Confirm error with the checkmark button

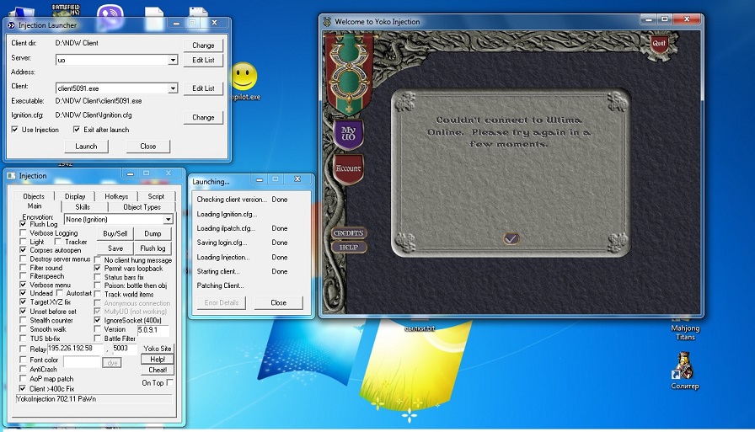[511, 238]
